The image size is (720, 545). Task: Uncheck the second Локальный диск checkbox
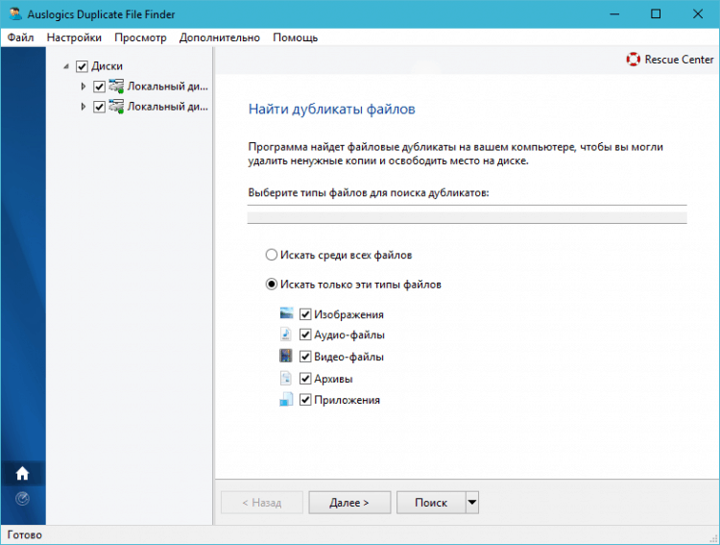pyautogui.click(x=99, y=107)
